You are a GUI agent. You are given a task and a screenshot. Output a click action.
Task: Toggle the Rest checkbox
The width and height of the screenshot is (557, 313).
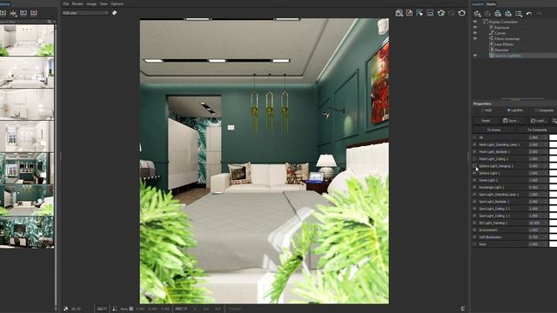[475, 244]
